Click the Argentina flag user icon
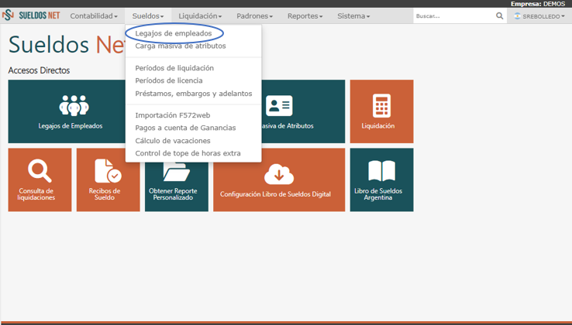The height and width of the screenshot is (325, 572). coord(517,16)
